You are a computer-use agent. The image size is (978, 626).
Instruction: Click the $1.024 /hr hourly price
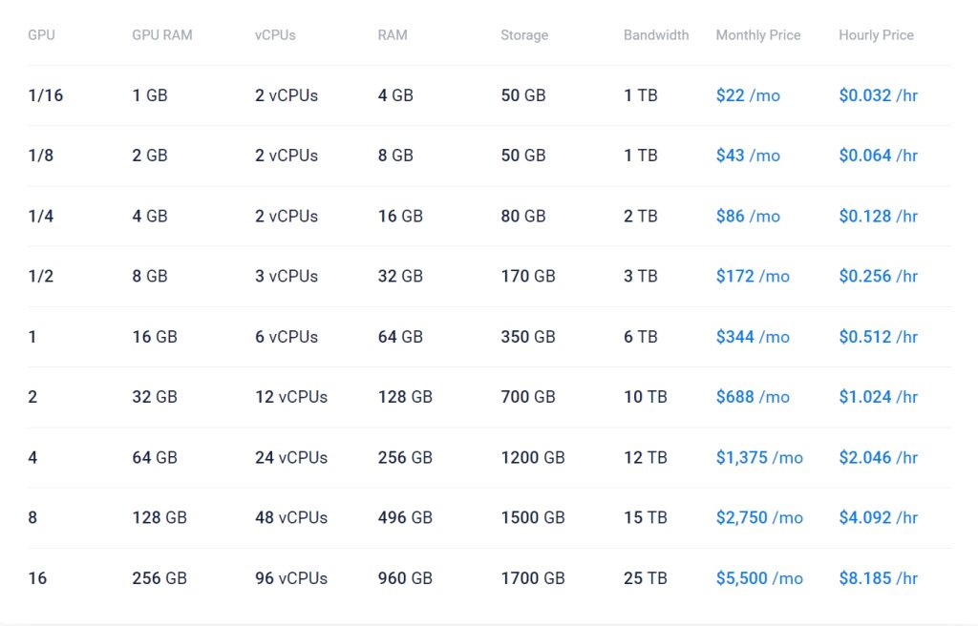878,397
